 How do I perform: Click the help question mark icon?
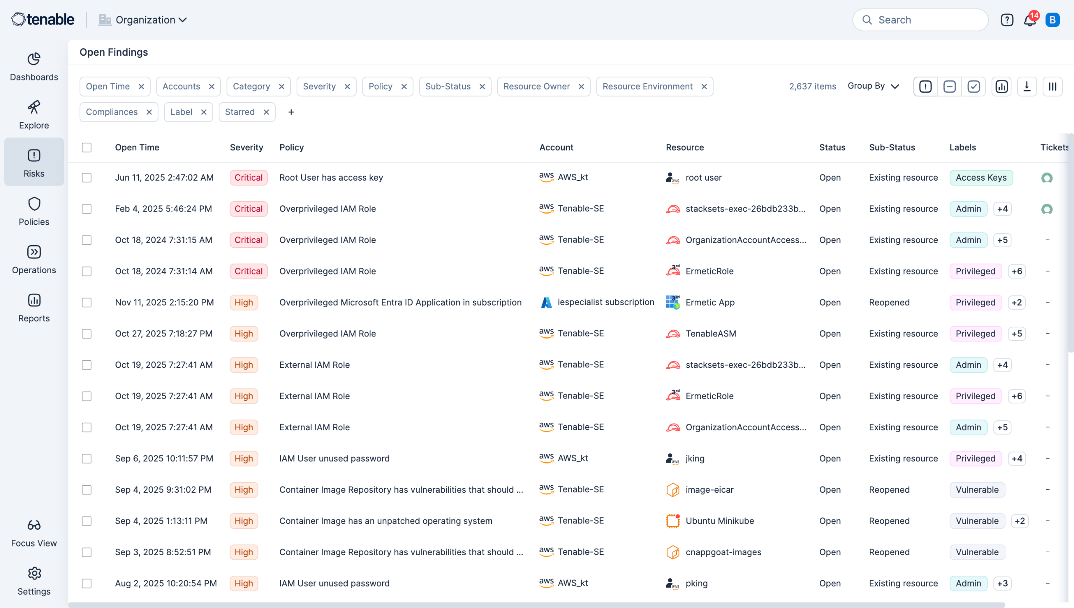pyautogui.click(x=1007, y=20)
